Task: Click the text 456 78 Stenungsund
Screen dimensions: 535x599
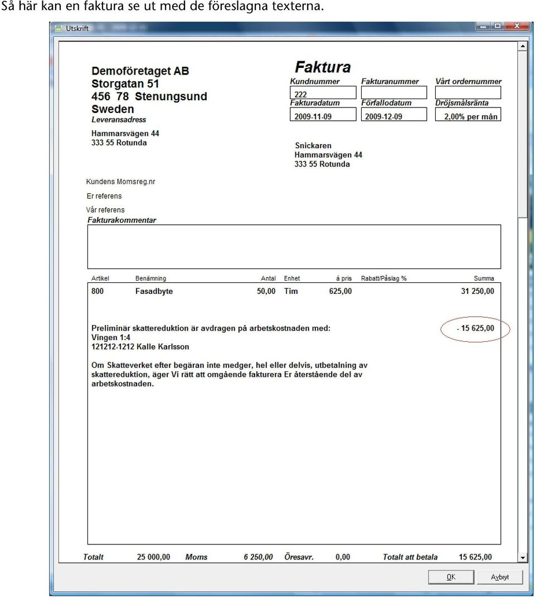Action: pyautogui.click(x=149, y=97)
